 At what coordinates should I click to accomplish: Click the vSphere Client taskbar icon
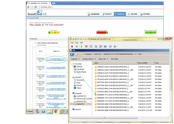coord(62,112)
